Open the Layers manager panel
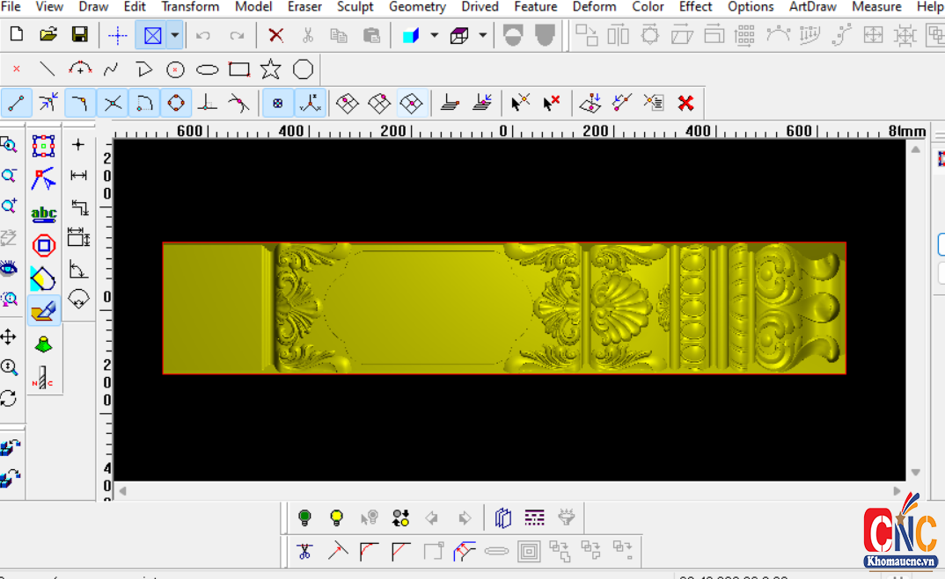 click(x=502, y=517)
